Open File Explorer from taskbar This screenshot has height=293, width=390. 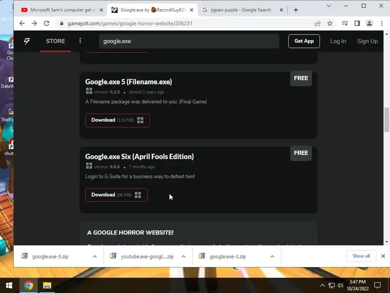pyautogui.click(x=47, y=285)
